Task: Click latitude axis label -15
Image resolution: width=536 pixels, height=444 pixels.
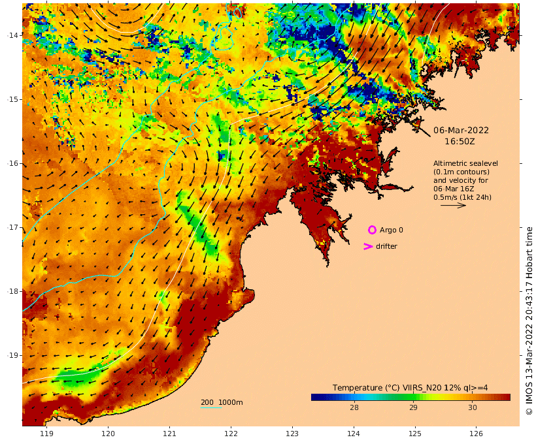Action: [x=12, y=99]
